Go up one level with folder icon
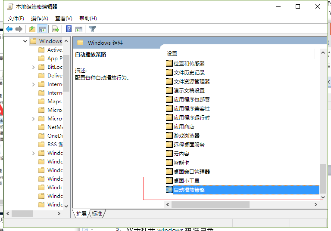 (32, 29)
